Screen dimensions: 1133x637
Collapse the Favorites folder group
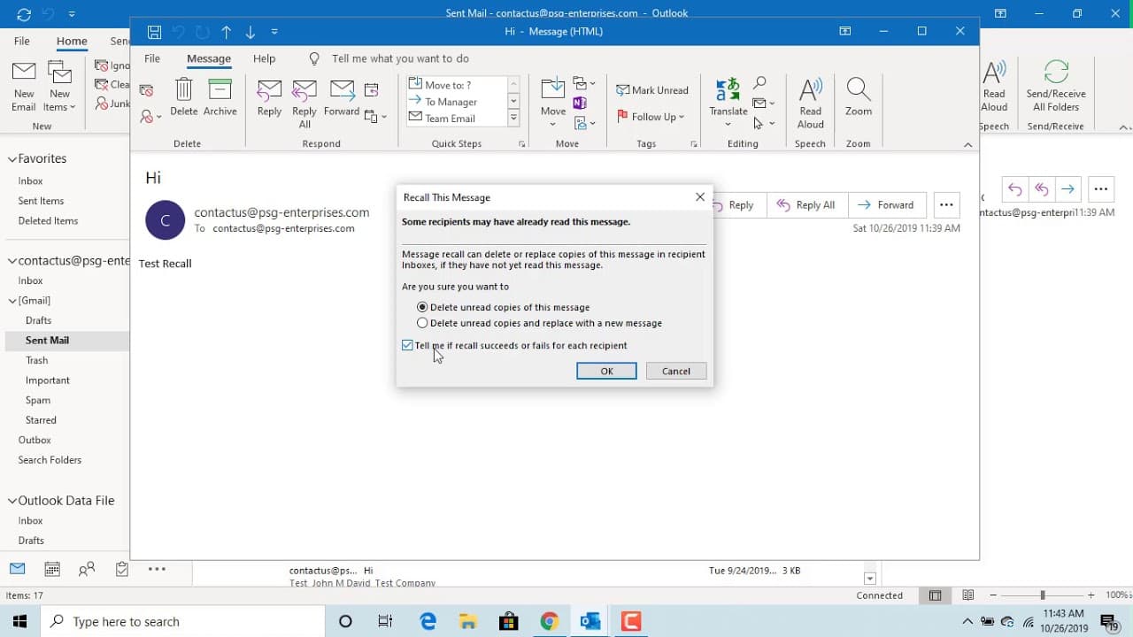click(x=12, y=159)
